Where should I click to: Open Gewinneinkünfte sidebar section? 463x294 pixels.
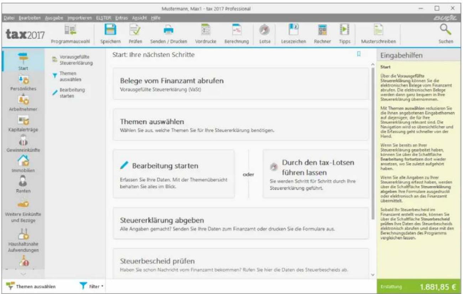click(23, 143)
